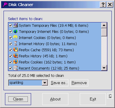Image resolution: width=115 pixels, height=108 pixels.
Task: Disable Firefox Cache checkbox
Action: coord(10,50)
